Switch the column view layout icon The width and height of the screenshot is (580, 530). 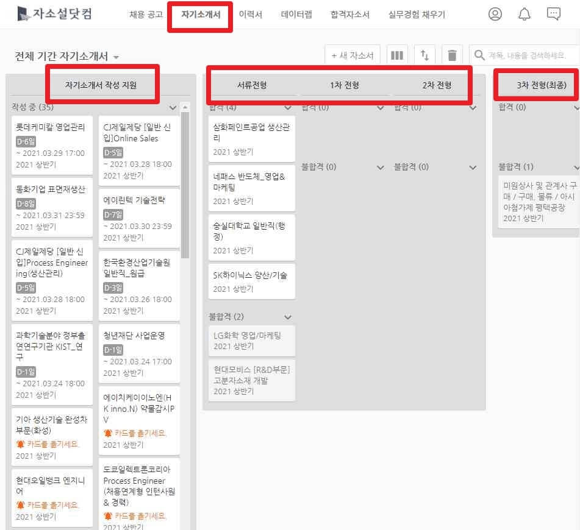(397, 55)
